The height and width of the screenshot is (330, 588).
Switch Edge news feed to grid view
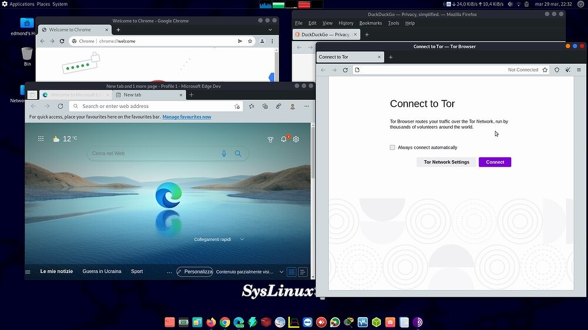291,272
